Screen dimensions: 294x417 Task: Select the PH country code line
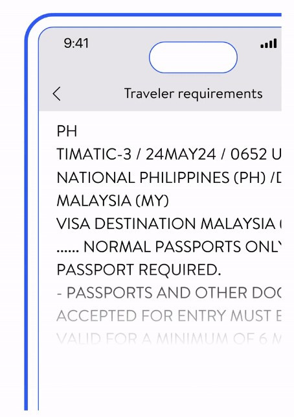(67, 131)
